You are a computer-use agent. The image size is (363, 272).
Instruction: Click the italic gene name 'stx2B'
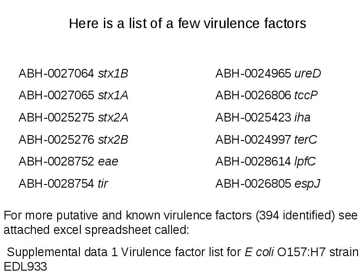point(113,140)
